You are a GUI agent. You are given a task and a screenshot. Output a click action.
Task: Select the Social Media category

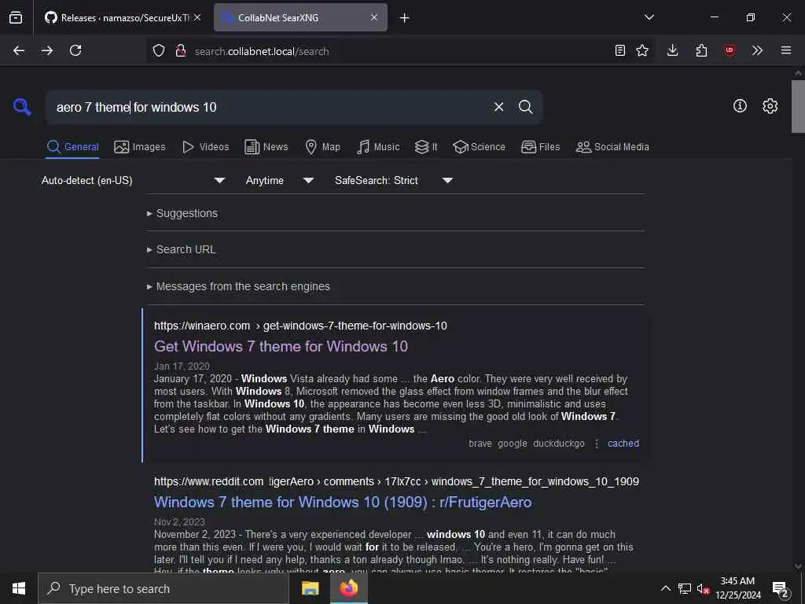tap(612, 147)
